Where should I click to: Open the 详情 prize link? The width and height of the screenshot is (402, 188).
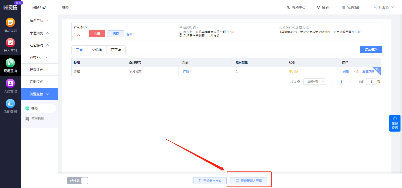click(186, 71)
